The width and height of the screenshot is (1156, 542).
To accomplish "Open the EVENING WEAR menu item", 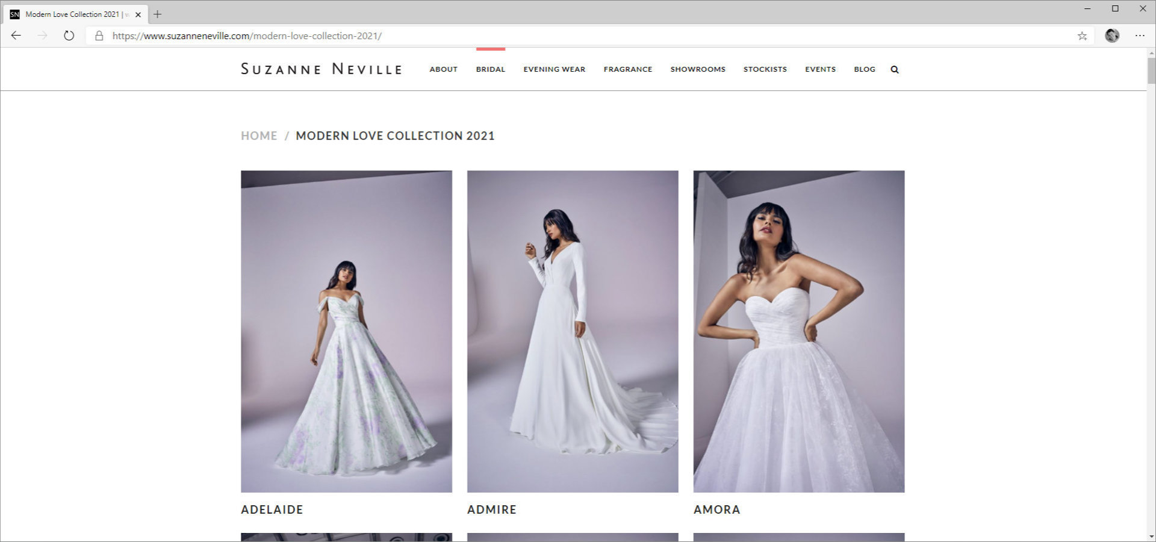I will click(553, 69).
